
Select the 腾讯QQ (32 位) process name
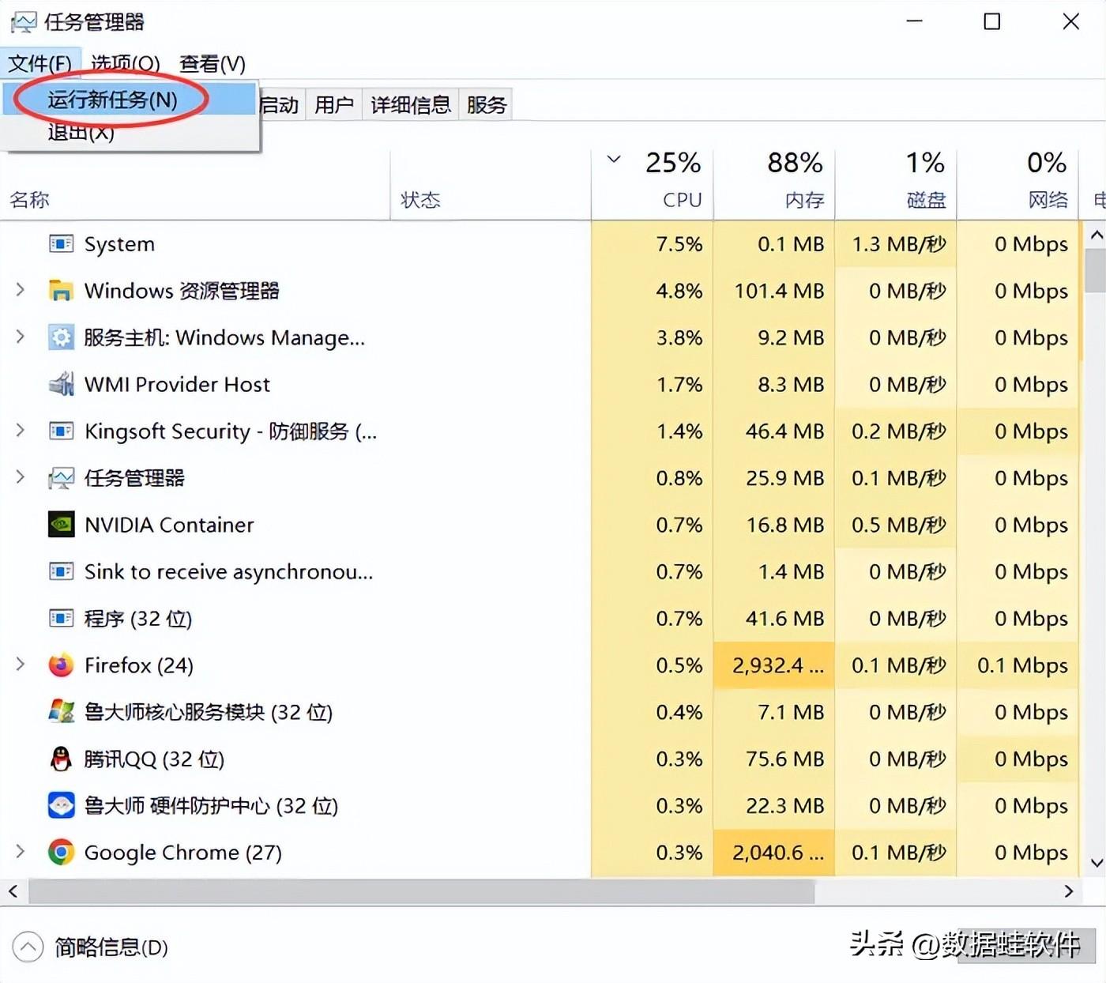coord(155,759)
